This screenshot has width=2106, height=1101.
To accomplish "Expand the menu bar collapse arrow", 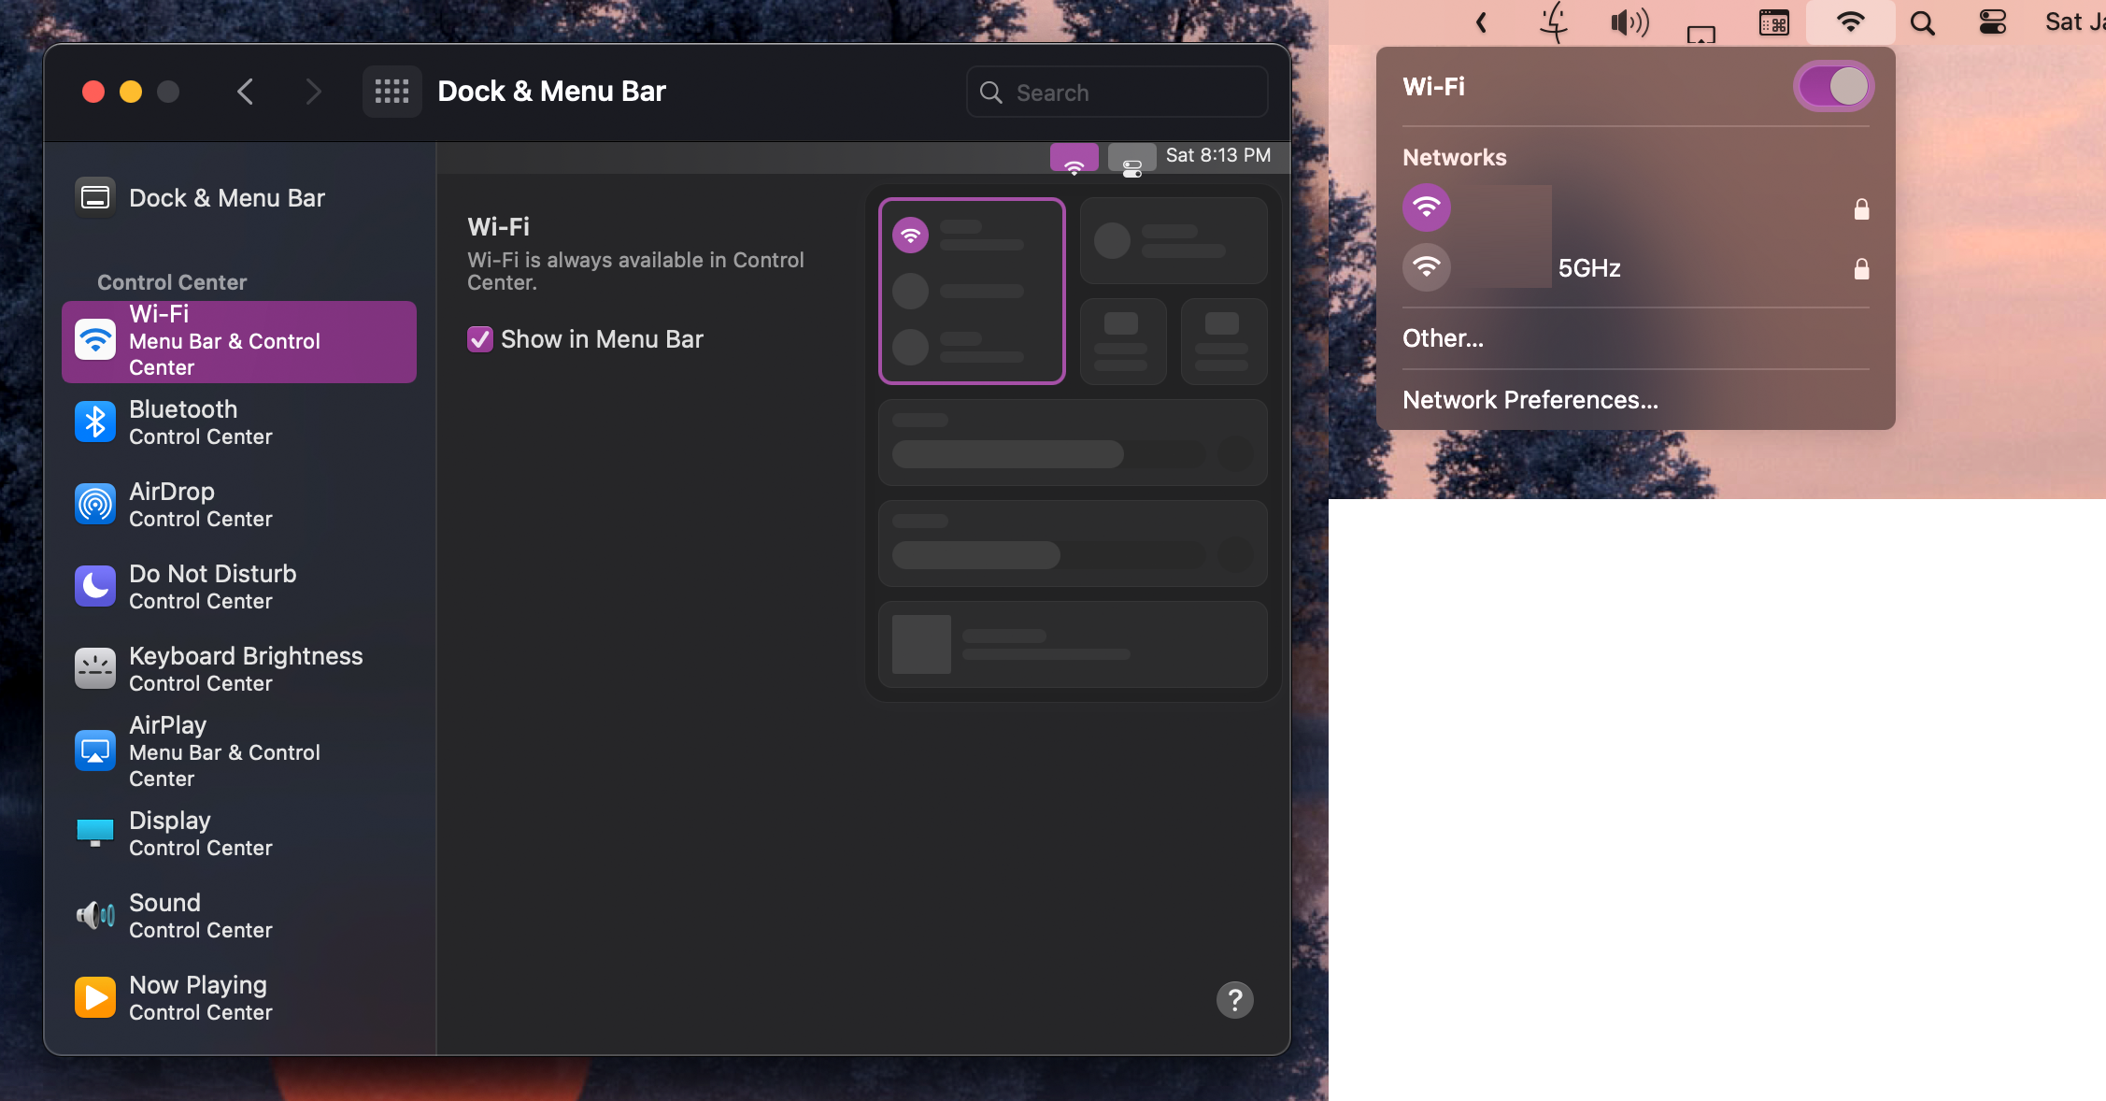I will [x=1481, y=22].
